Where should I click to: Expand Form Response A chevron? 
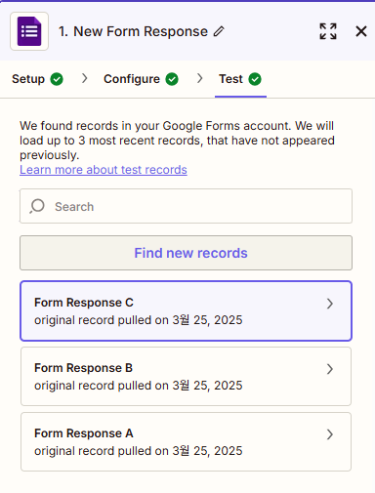[330, 434]
